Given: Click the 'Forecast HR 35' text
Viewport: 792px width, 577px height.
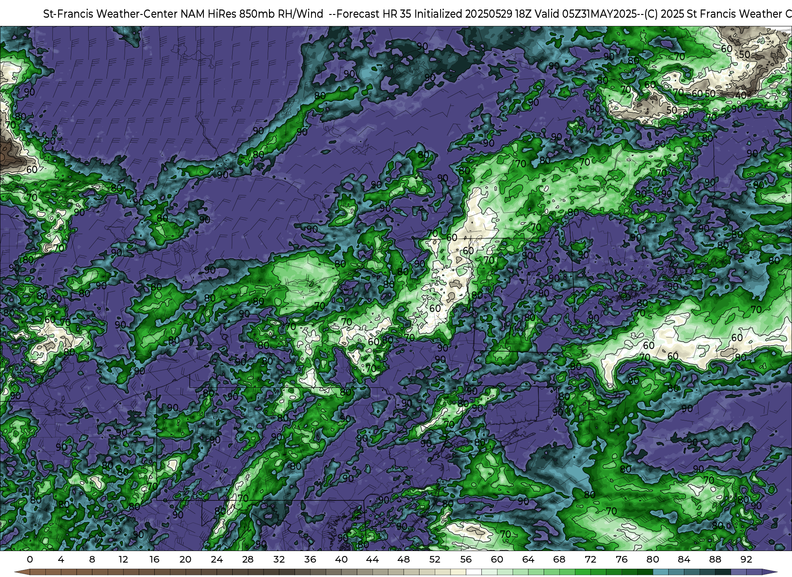Looking at the screenshot, I should (374, 14).
